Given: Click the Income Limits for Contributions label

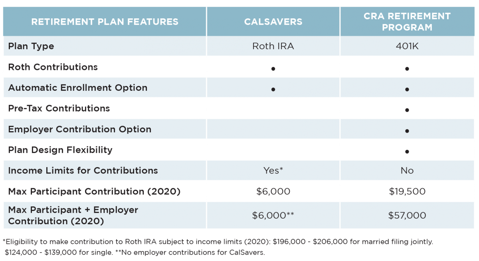Looking at the screenshot, I should point(83,171).
